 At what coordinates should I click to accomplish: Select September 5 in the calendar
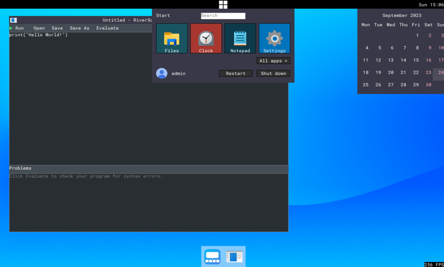pos(379,48)
